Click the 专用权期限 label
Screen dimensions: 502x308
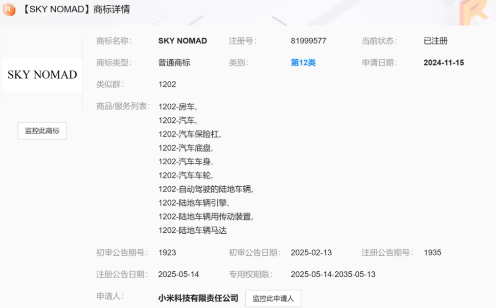pyautogui.click(x=251, y=274)
